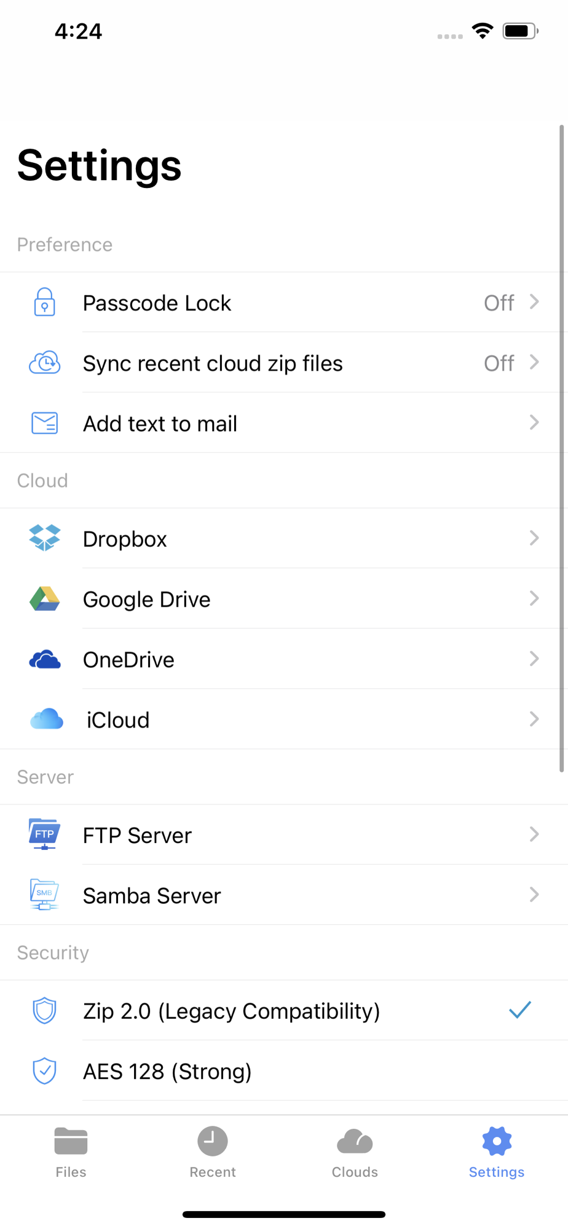This screenshot has width=568, height=1229.
Task: Switch to the Files tab label
Action: pos(71,1172)
